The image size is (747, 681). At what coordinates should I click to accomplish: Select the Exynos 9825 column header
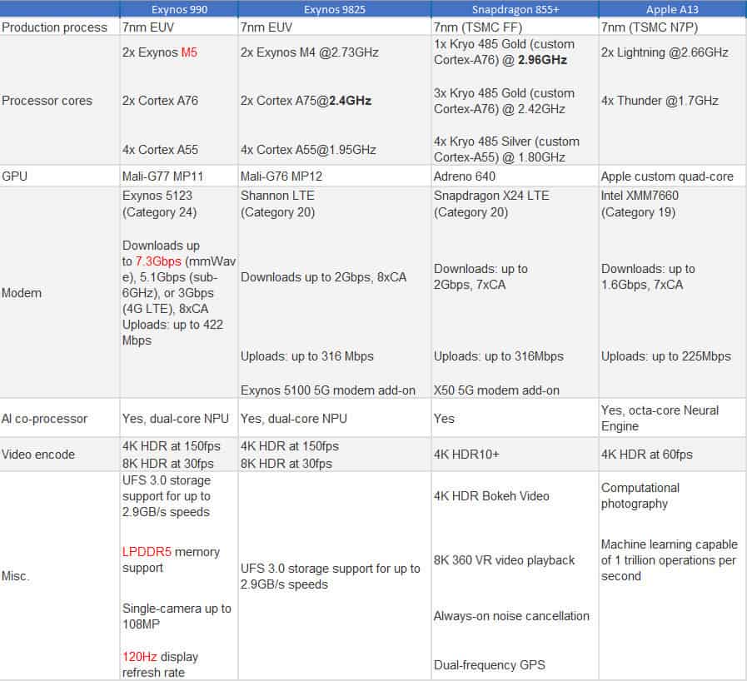tap(333, 10)
